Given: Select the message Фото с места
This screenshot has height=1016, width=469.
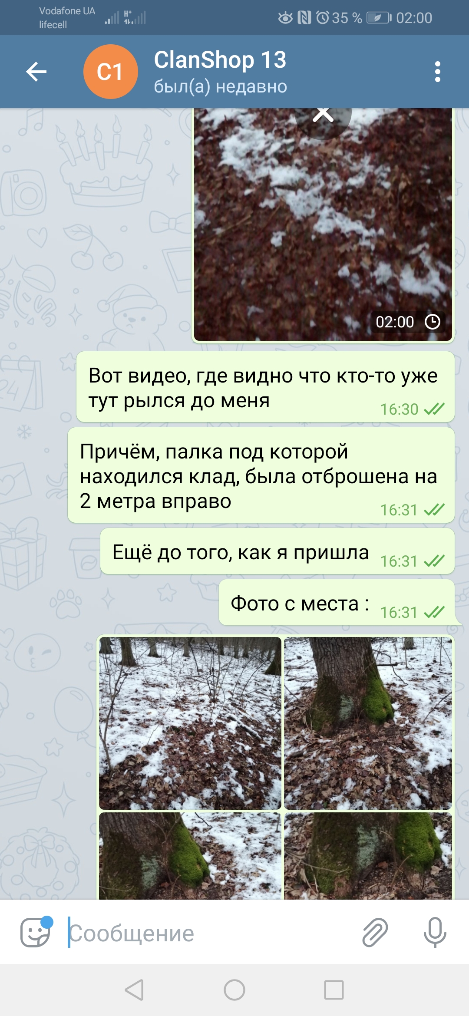Looking at the screenshot, I should [337, 603].
